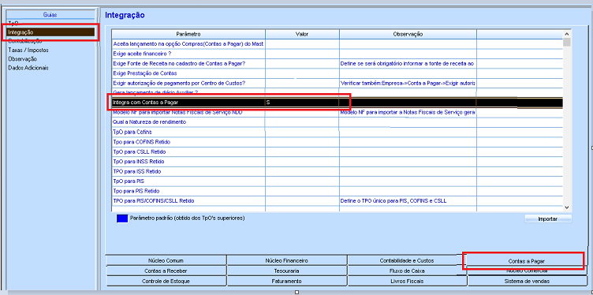Select the Sistema de vendas tab
Image resolution: width=593 pixels, height=295 pixels.
[527, 281]
